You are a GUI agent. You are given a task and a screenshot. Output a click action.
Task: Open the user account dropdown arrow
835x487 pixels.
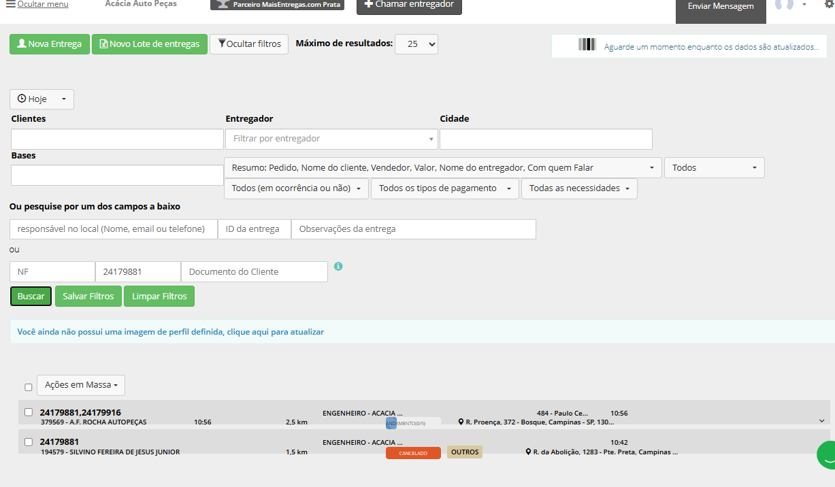804,5
